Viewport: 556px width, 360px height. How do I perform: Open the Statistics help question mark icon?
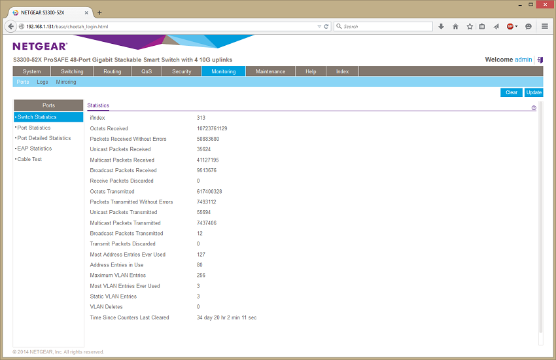(534, 108)
